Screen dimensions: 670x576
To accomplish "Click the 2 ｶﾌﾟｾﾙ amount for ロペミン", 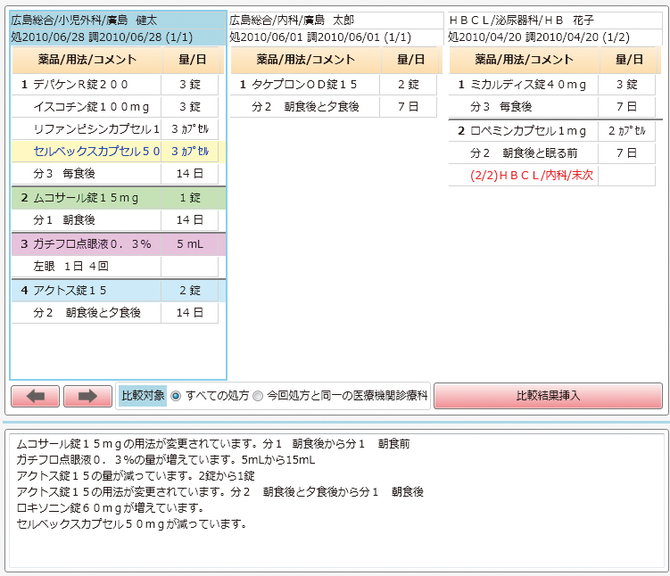I will pyautogui.click(x=627, y=131).
